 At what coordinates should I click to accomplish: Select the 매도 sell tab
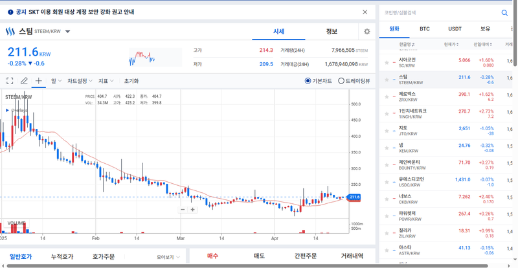tap(259, 256)
